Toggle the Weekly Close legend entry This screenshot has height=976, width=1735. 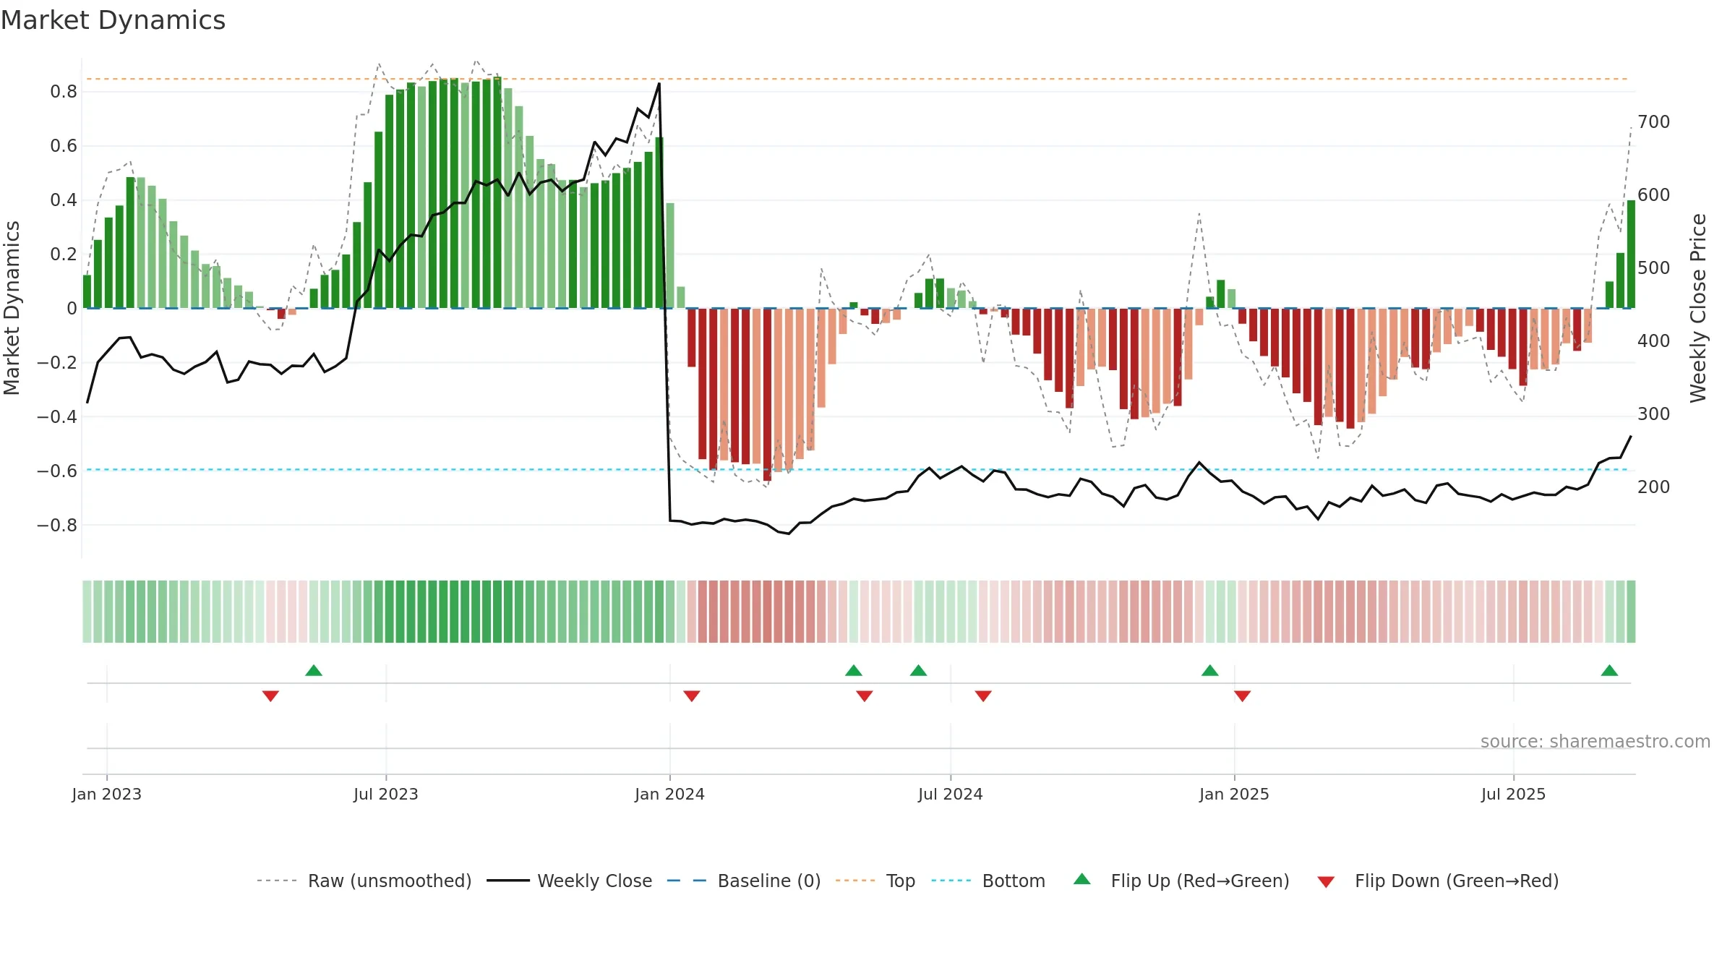569,881
